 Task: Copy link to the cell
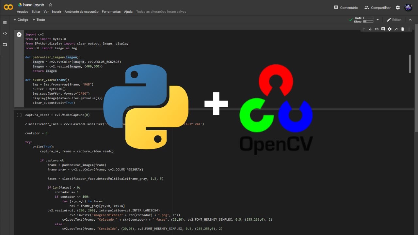click(377, 29)
